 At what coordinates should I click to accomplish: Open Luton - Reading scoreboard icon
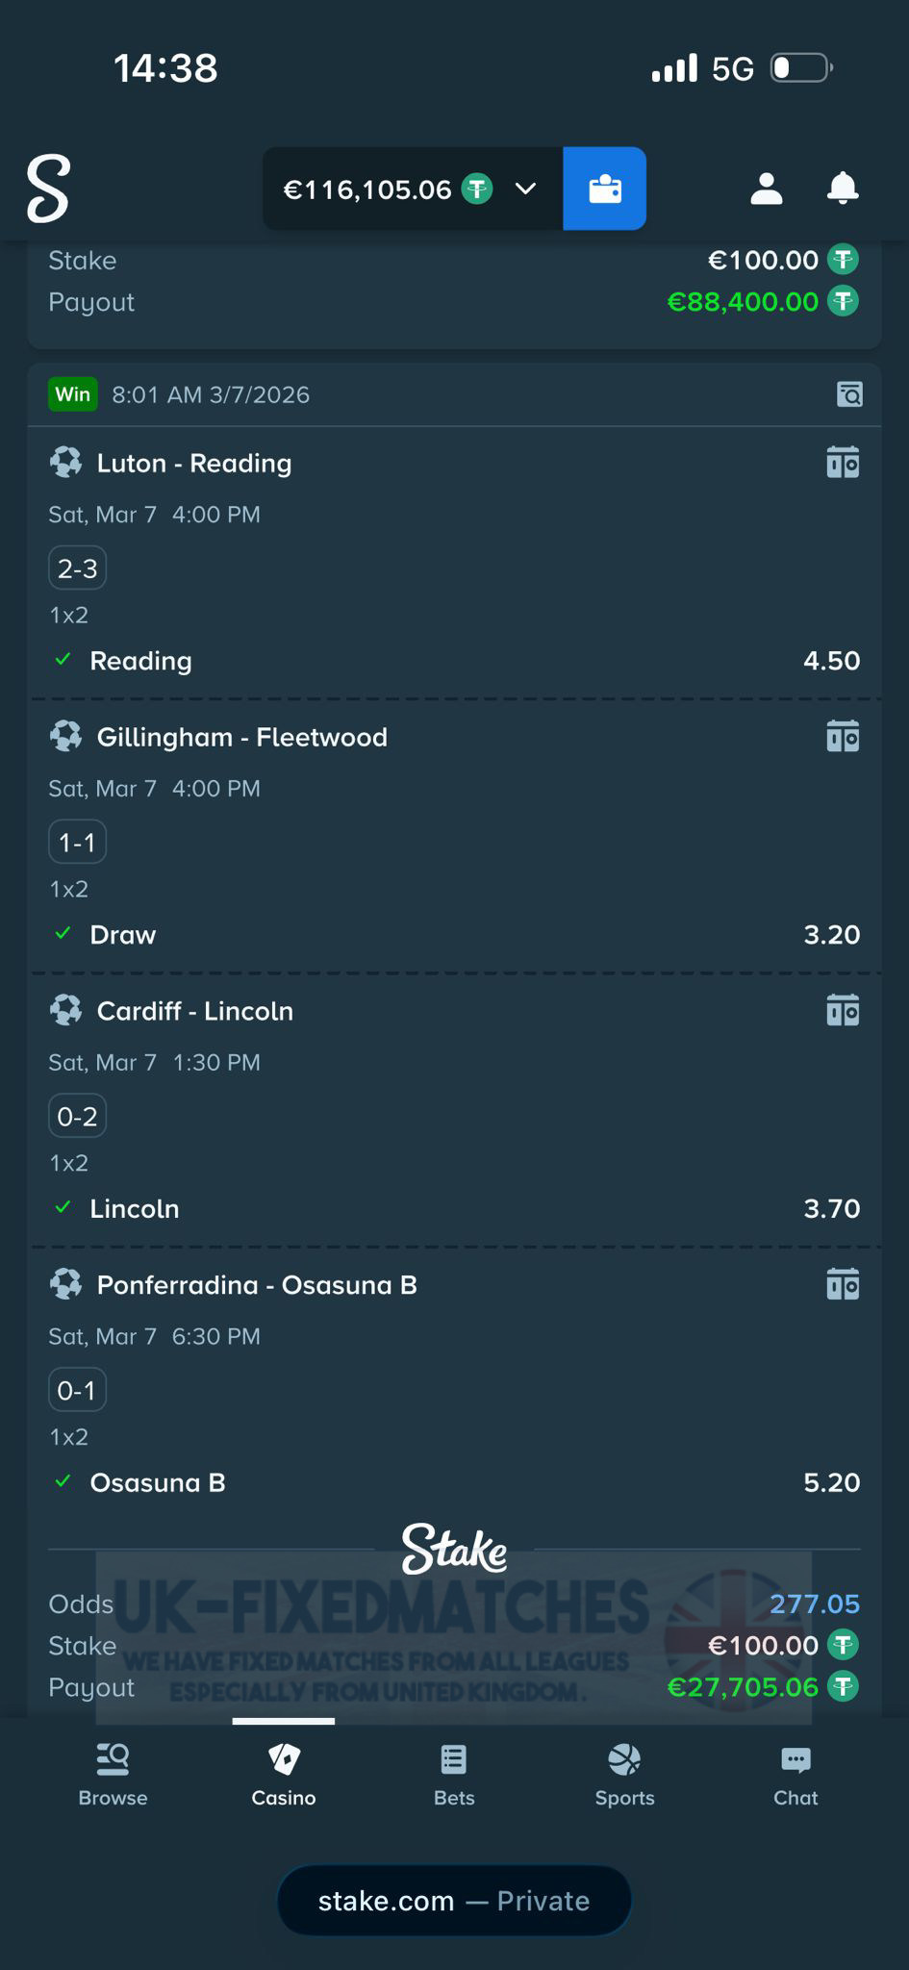coord(843,463)
